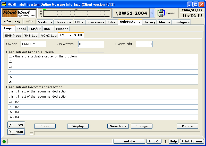Click the Back arrow button
The width and height of the screenshot is (206, 146).
pos(12,22)
